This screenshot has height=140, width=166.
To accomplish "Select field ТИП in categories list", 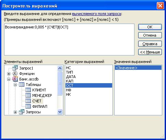I will (x=89, y=72).
